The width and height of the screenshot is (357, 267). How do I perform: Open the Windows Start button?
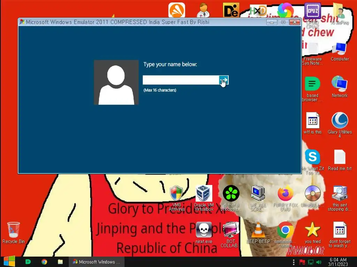(9, 261)
